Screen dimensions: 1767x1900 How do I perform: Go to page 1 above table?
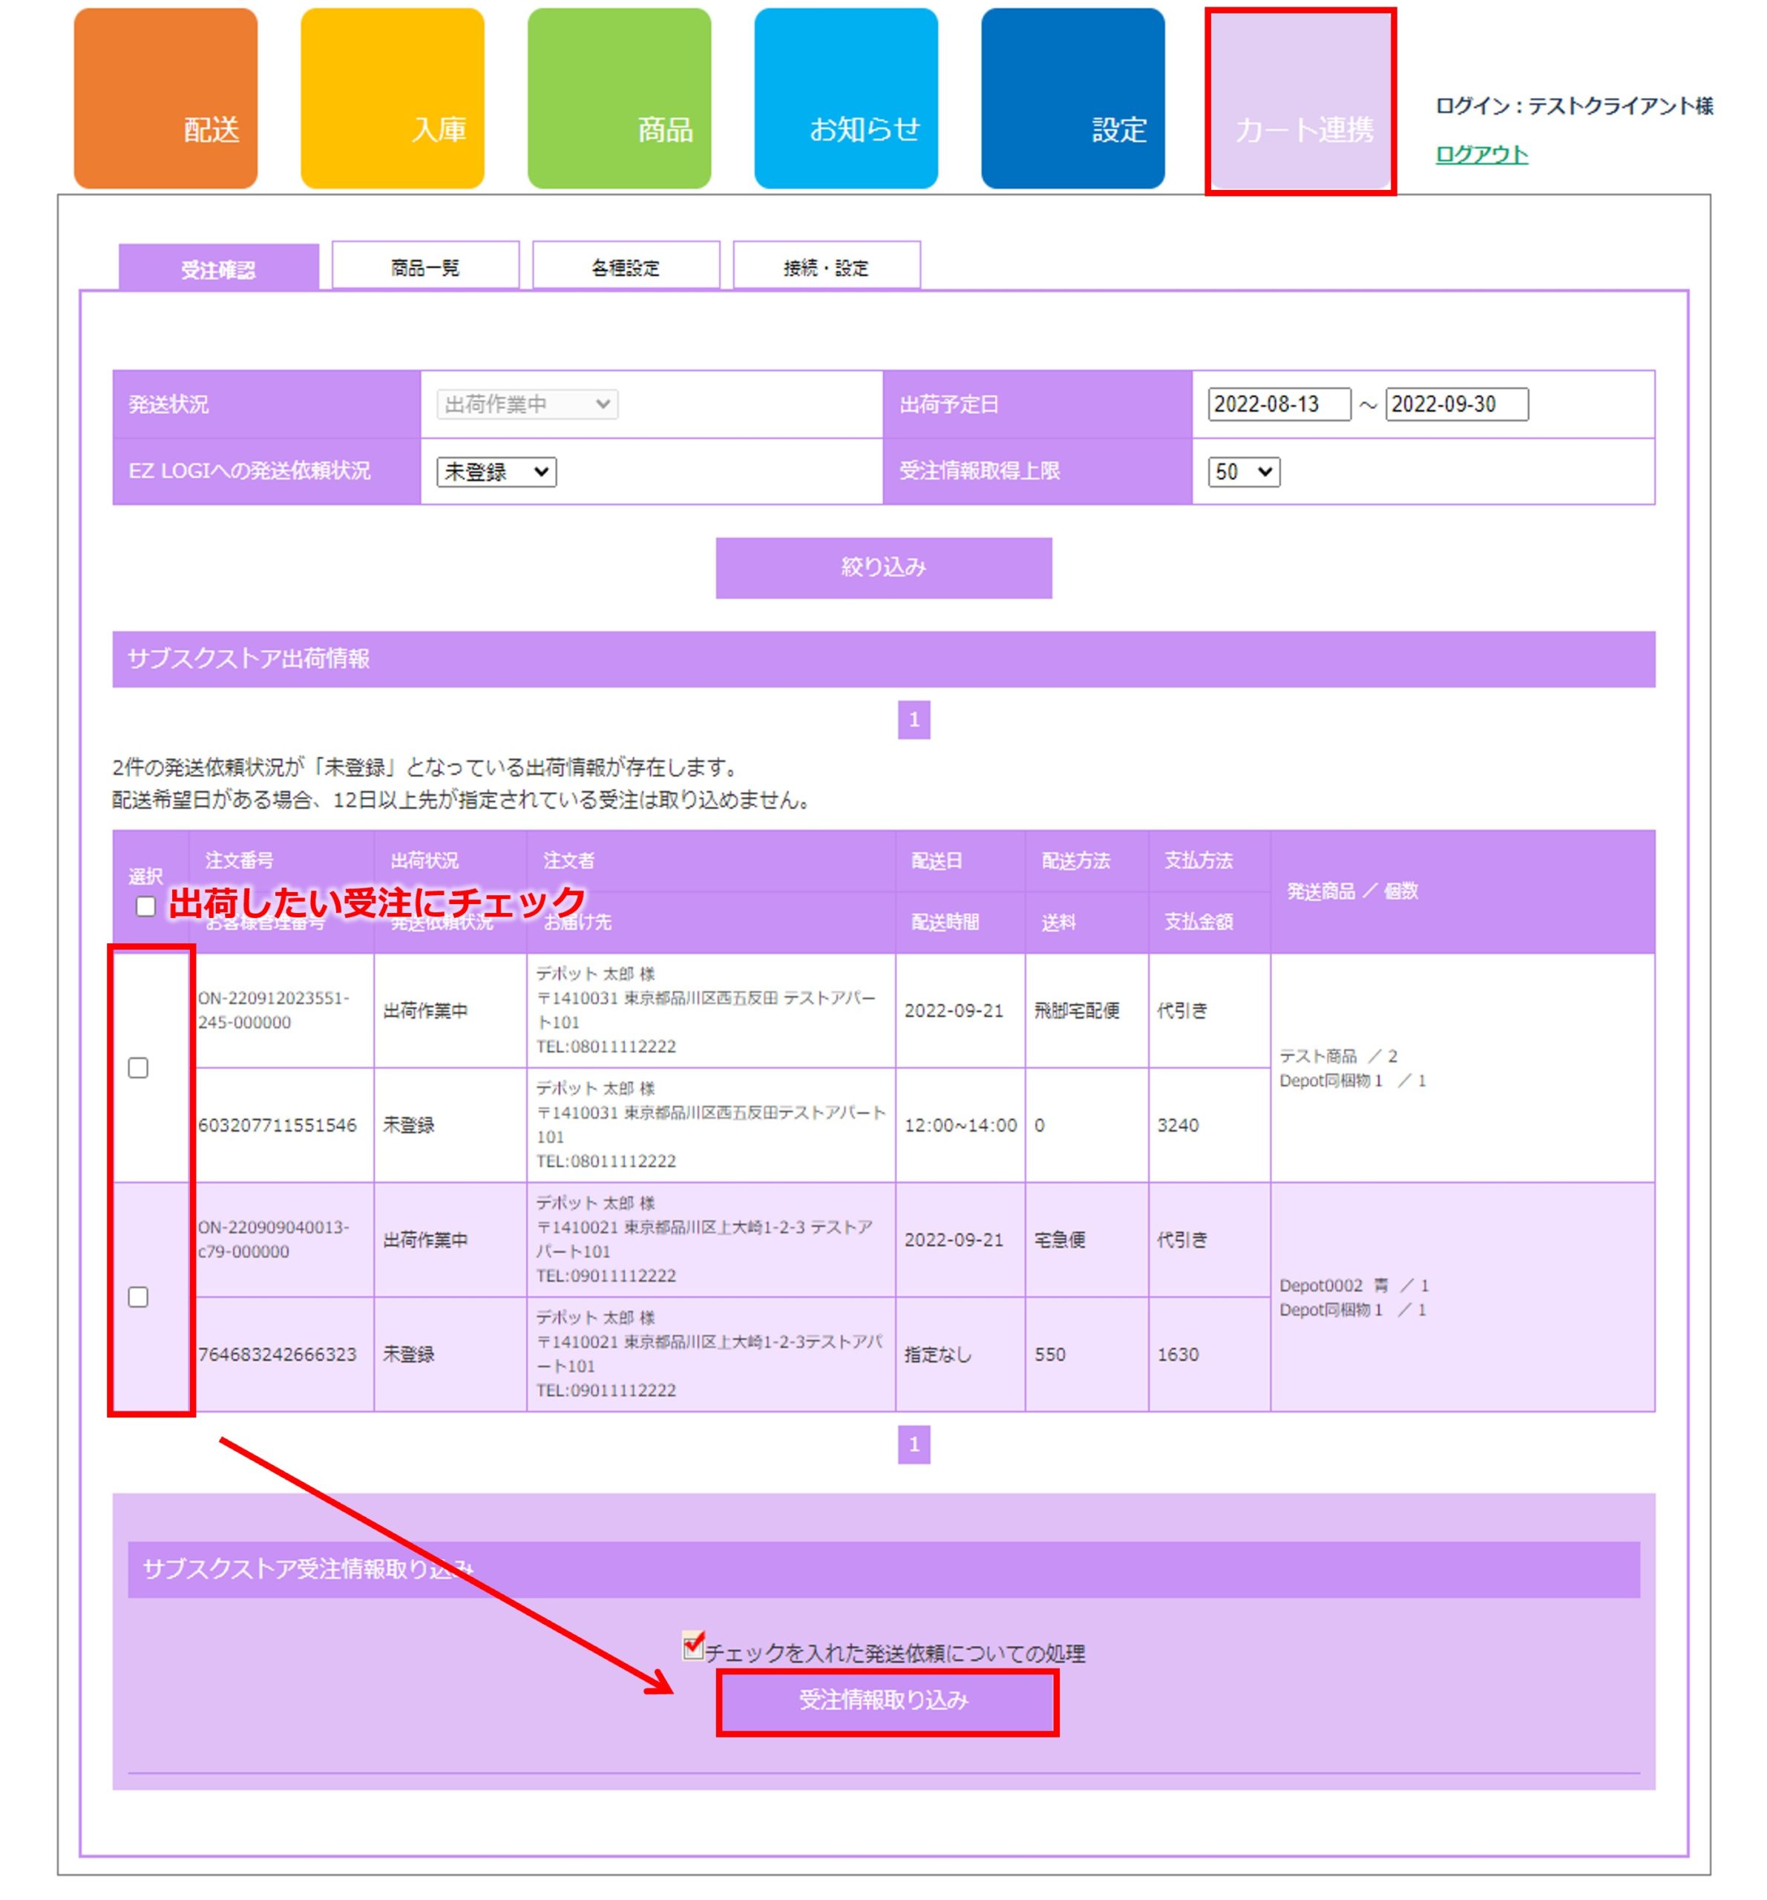(913, 720)
